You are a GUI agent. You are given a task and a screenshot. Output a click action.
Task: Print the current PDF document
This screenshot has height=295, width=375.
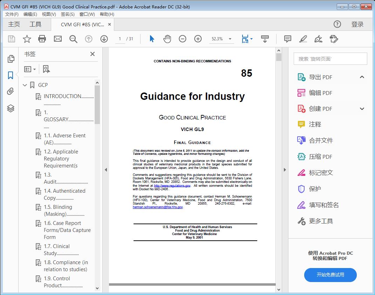[42, 39]
